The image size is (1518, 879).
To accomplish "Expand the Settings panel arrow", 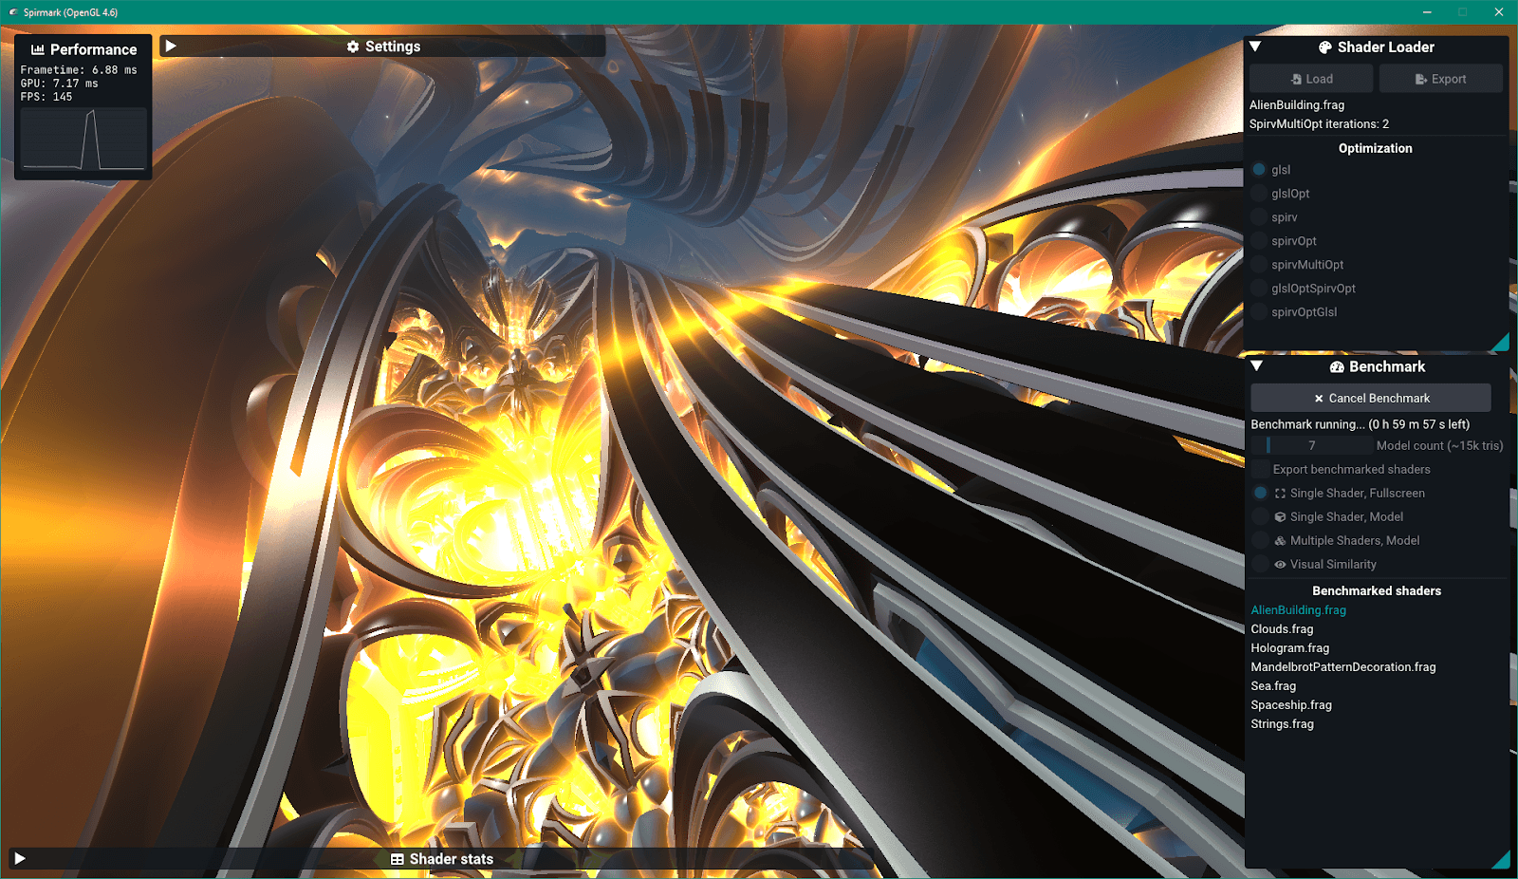I will (x=171, y=46).
